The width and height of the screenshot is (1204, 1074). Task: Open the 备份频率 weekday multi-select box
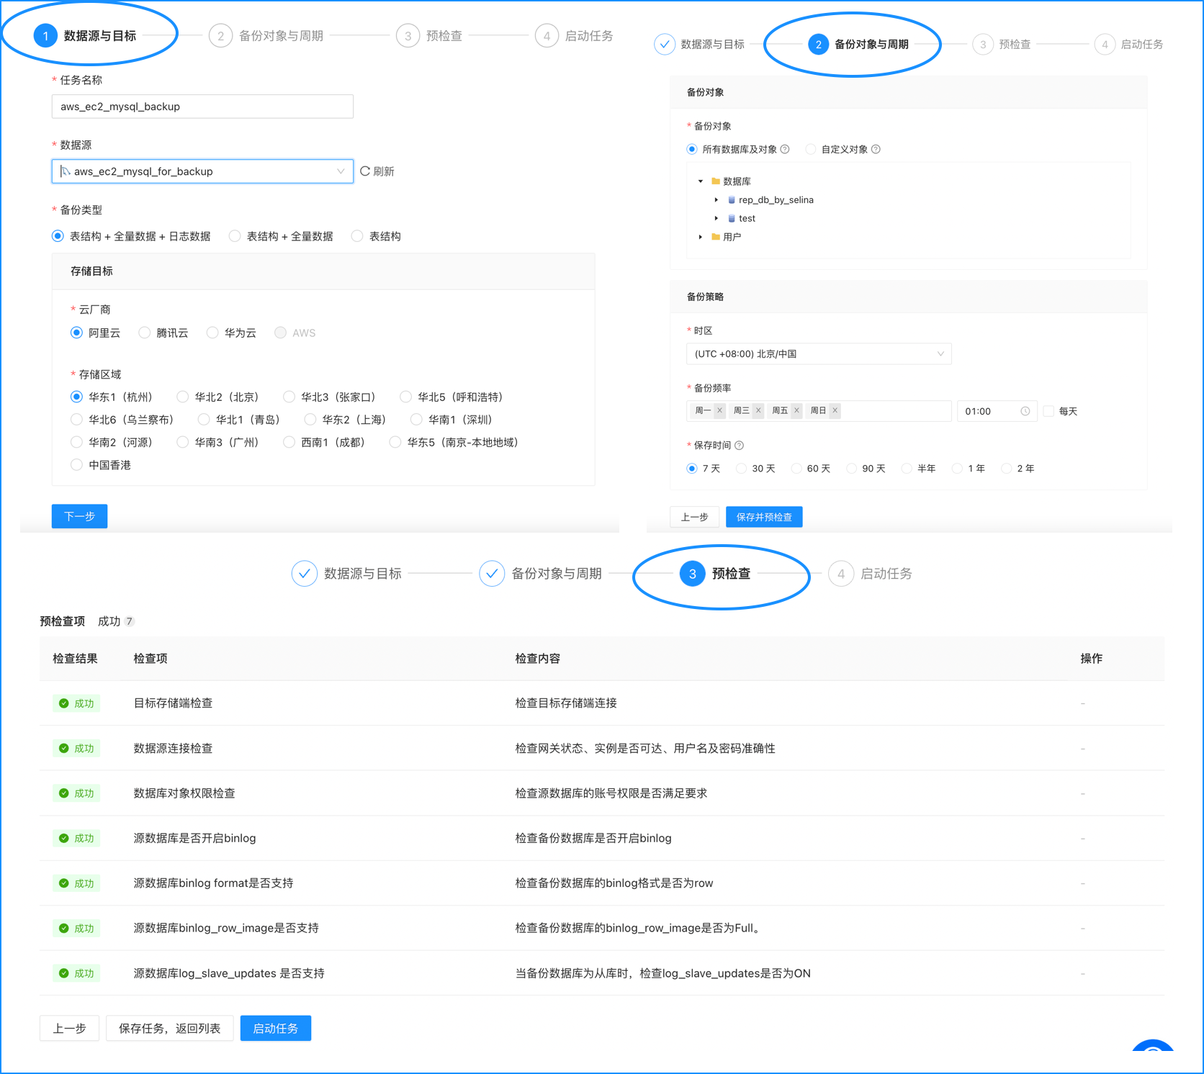[x=819, y=411]
